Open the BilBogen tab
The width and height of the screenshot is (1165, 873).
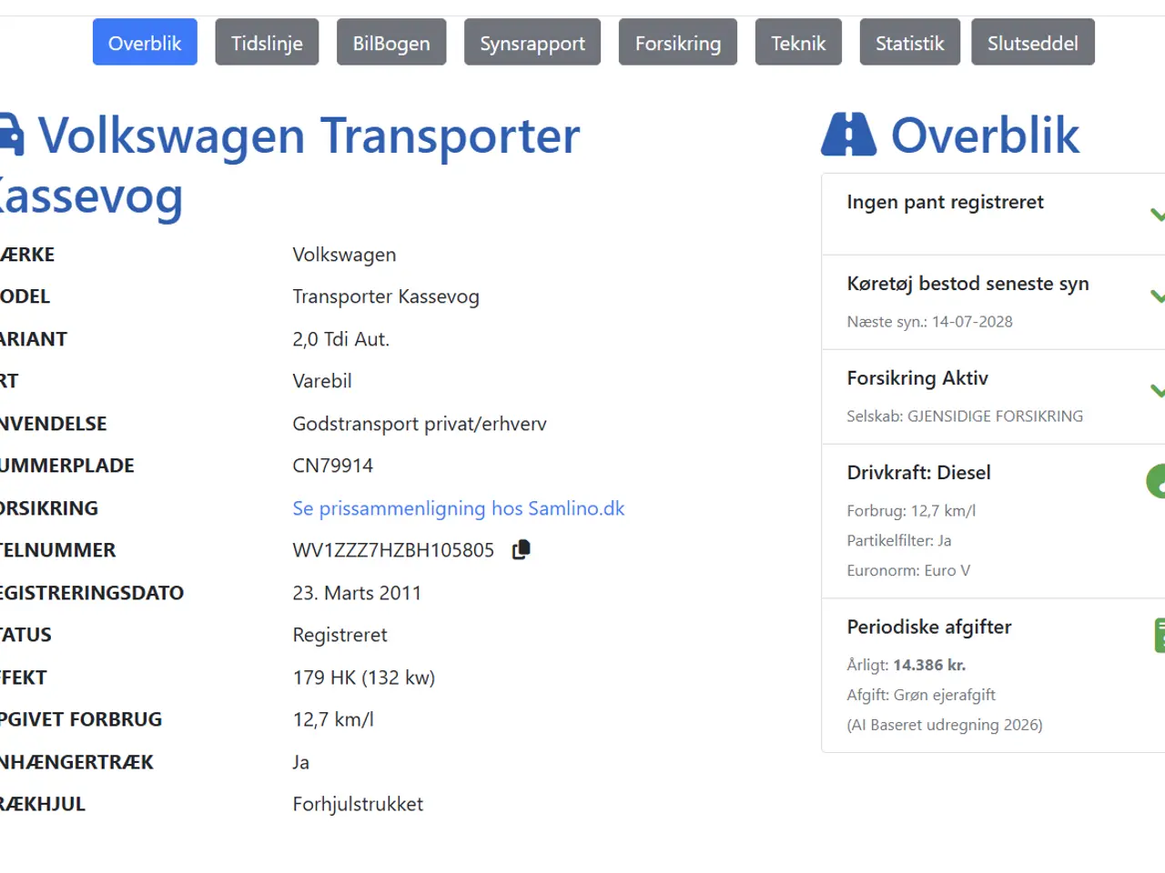pyautogui.click(x=391, y=43)
